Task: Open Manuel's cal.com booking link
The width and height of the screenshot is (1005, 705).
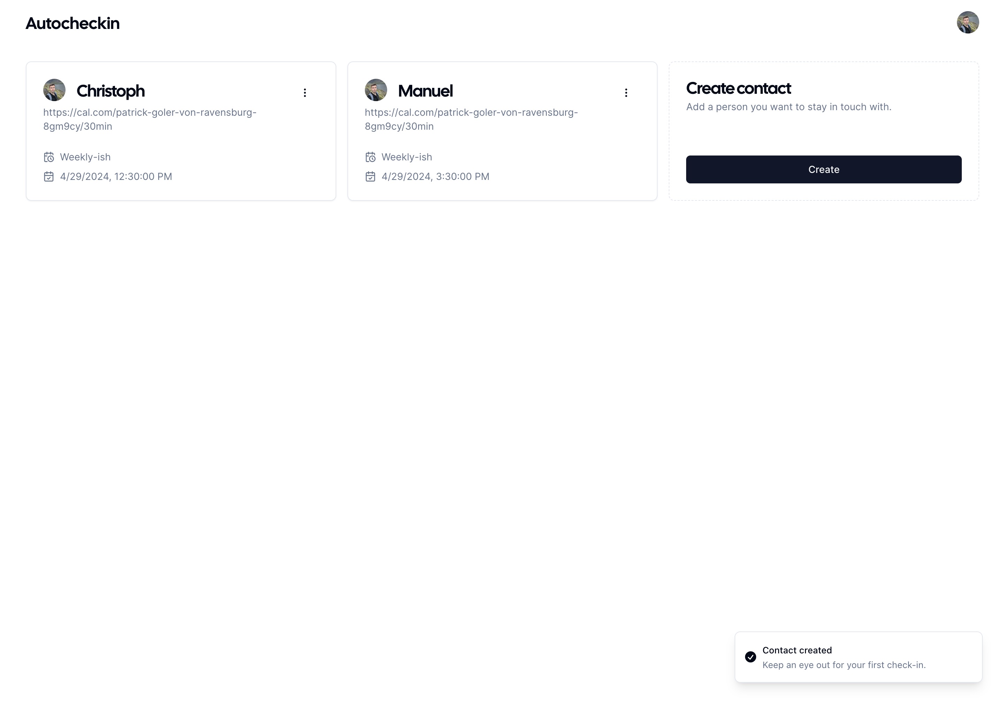Action: (471, 119)
